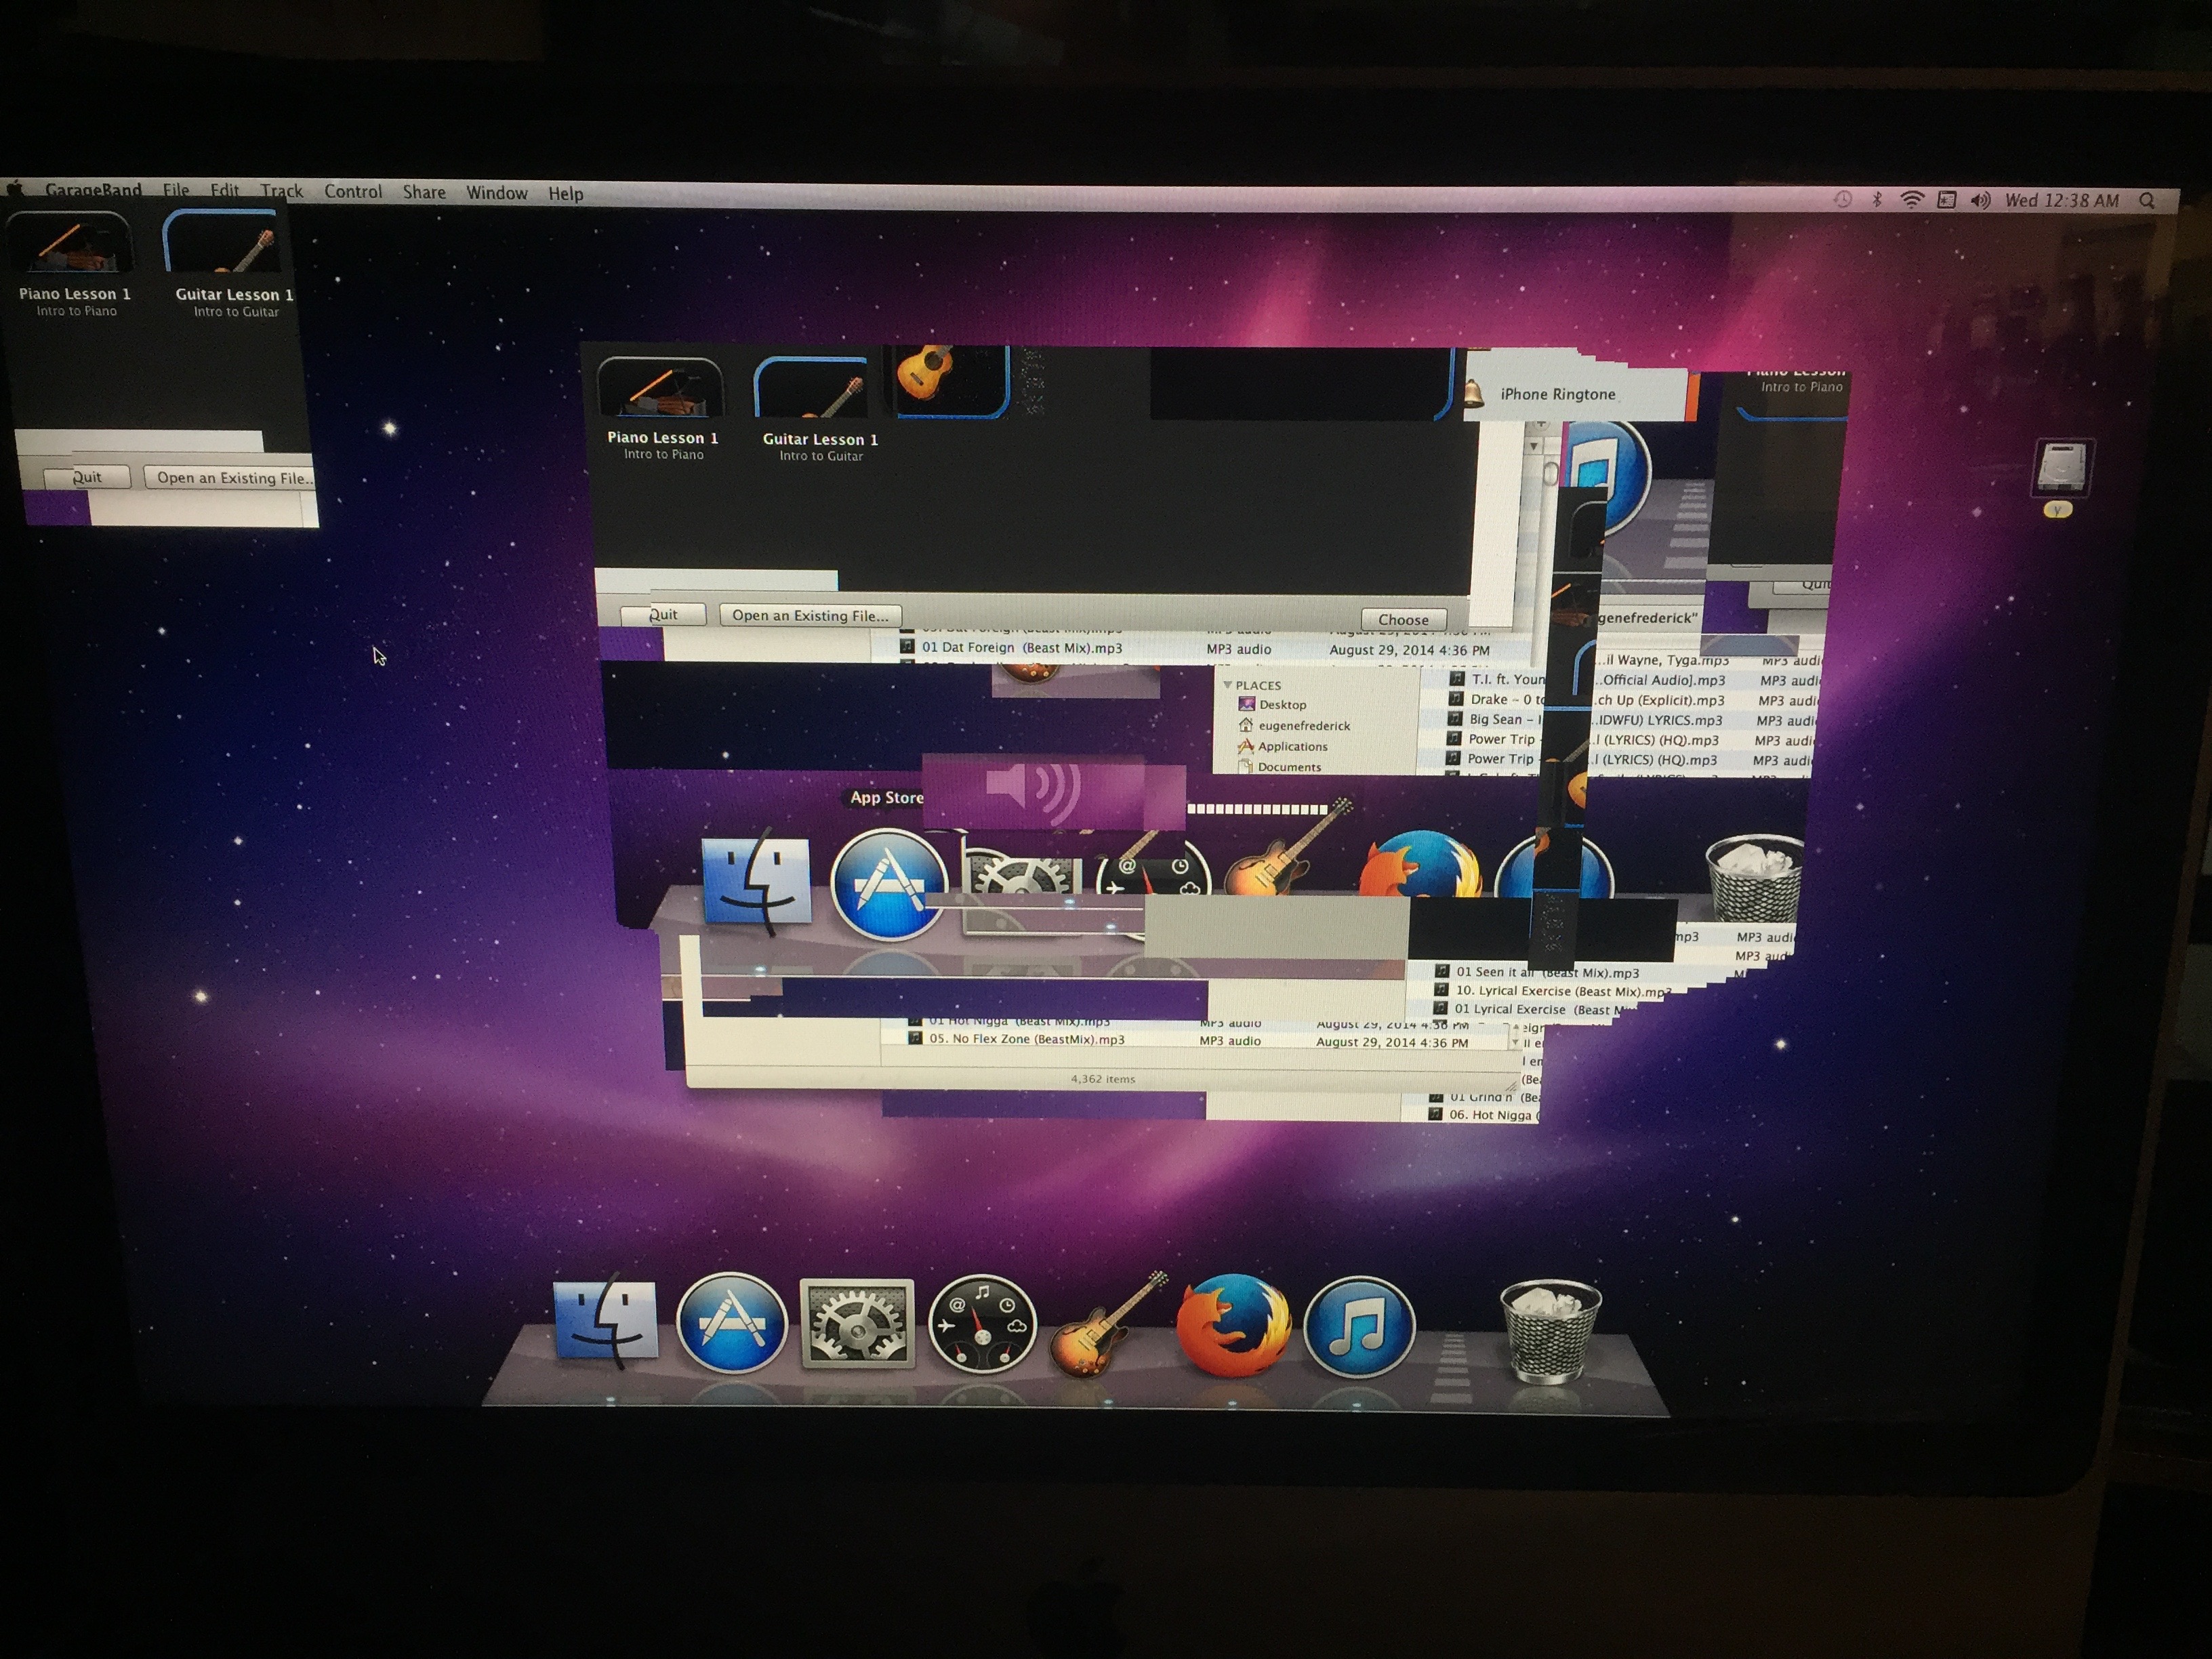2212x1659 pixels.
Task: Open the Control menu
Action: (353, 191)
